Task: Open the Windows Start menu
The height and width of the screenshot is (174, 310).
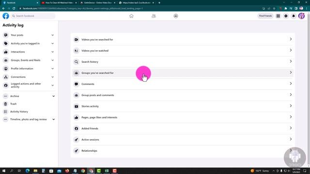Action: (4, 171)
